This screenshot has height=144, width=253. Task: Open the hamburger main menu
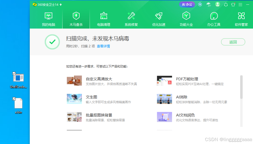click(x=240, y=5)
